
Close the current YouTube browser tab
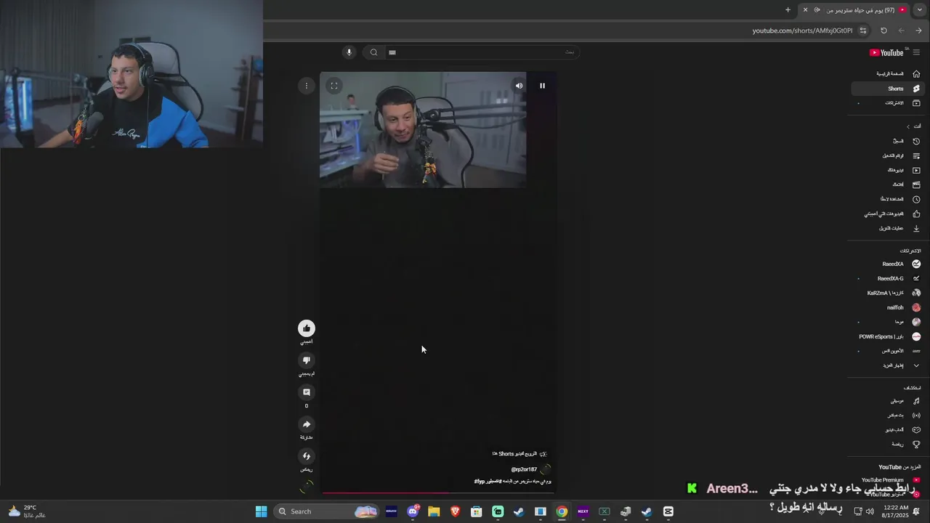[805, 10]
